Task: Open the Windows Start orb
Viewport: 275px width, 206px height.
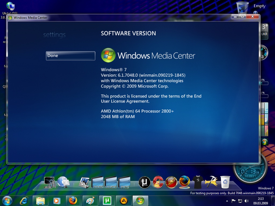Action: [7, 201]
